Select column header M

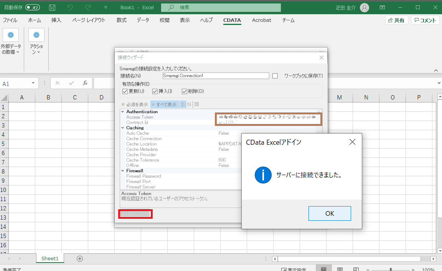[x=340, y=97]
